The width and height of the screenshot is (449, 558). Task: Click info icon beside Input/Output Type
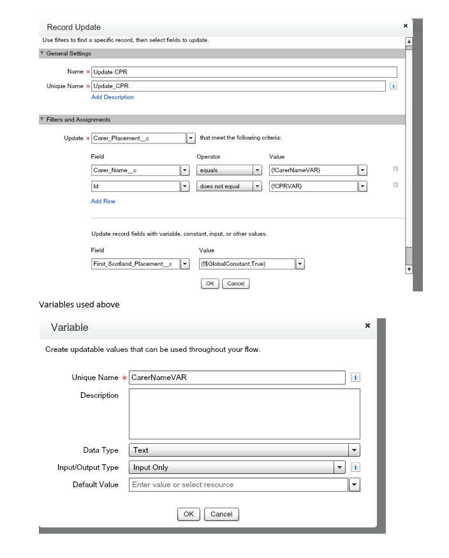(x=355, y=467)
